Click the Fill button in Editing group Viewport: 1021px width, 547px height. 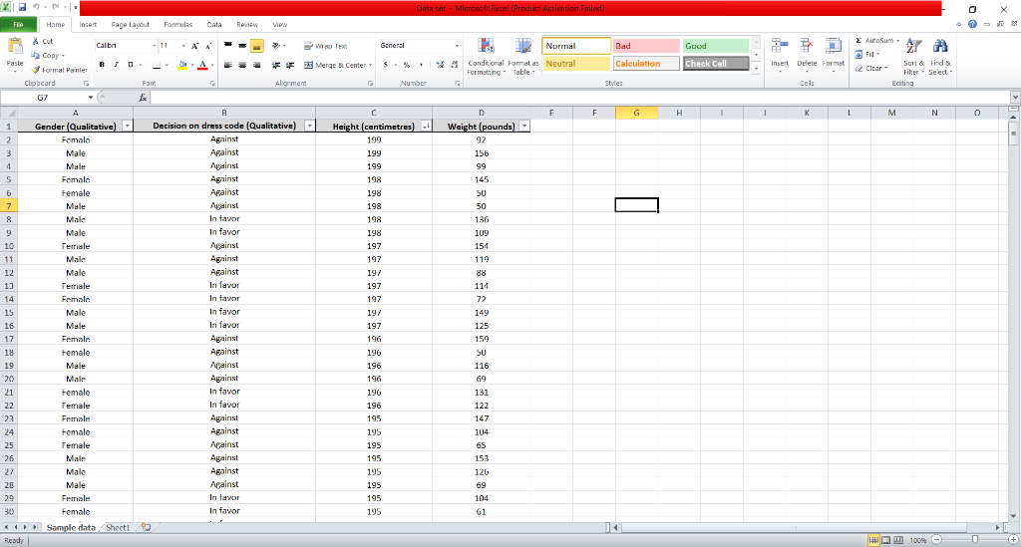867,54
